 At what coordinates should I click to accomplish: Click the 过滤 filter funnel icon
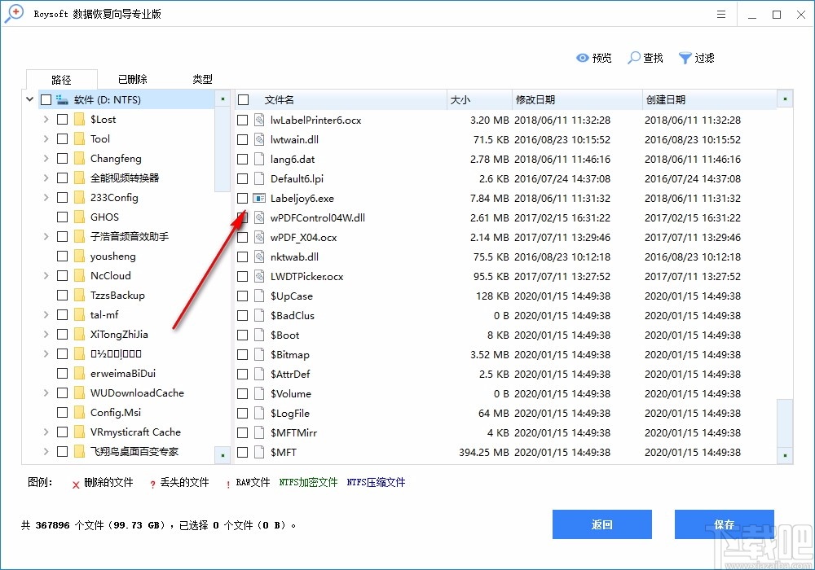pyautogui.click(x=685, y=58)
